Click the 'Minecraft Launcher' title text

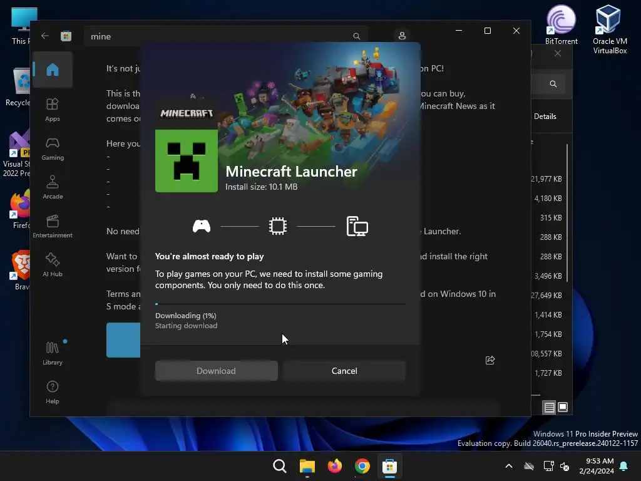point(291,172)
